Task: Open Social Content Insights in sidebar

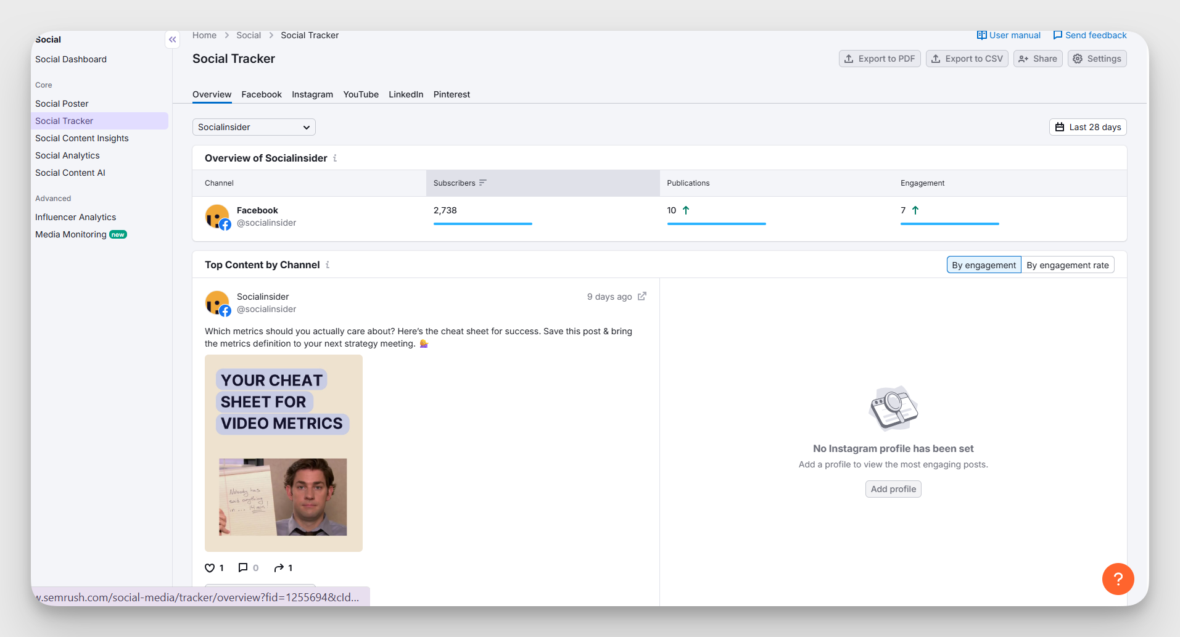Action: pos(82,138)
